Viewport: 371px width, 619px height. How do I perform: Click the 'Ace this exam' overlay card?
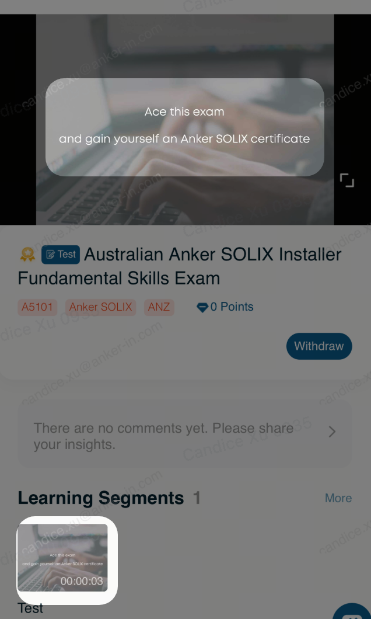click(x=185, y=127)
